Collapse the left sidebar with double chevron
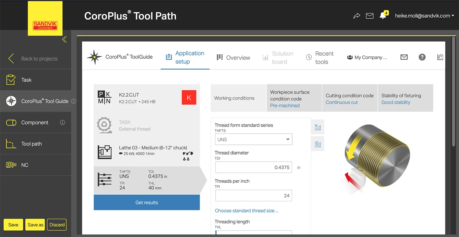This screenshot has height=237, width=459. coord(65,39)
